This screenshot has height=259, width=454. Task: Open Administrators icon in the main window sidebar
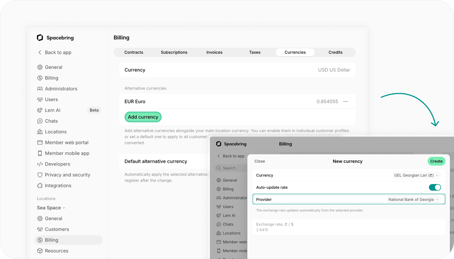click(x=40, y=89)
